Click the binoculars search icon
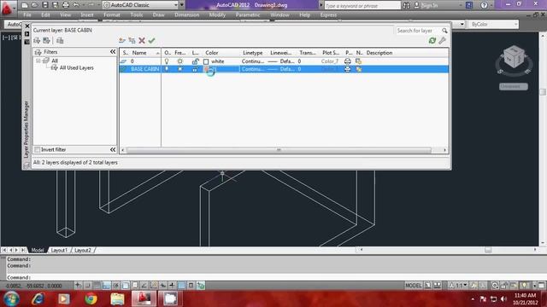The height and width of the screenshot is (307, 547). 407,5
